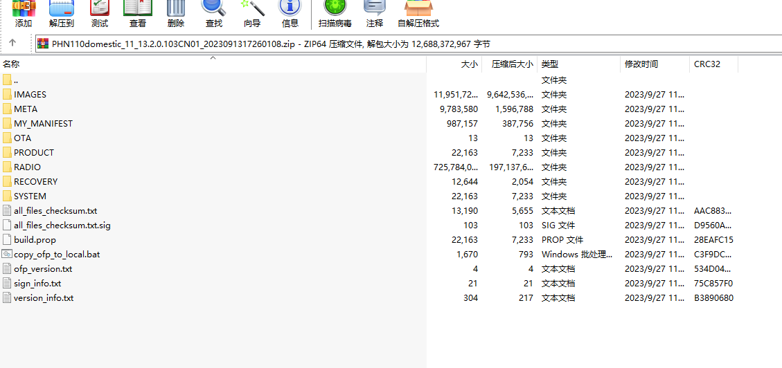Select the build.prop file icon
The width and height of the screenshot is (782, 368).
click(x=7, y=239)
